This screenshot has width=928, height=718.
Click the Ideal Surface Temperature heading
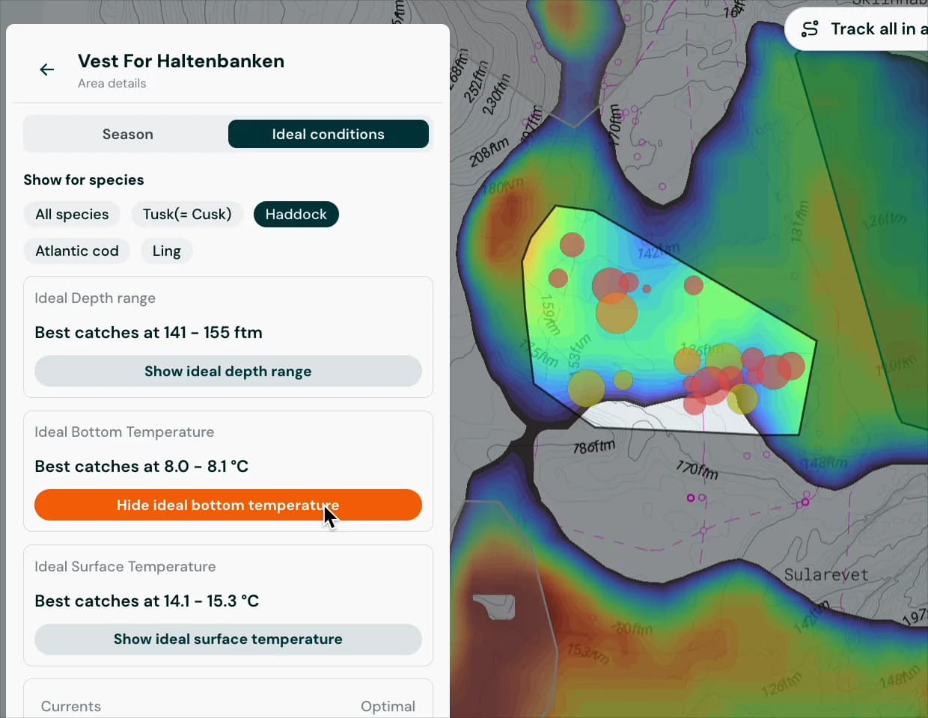(x=125, y=566)
